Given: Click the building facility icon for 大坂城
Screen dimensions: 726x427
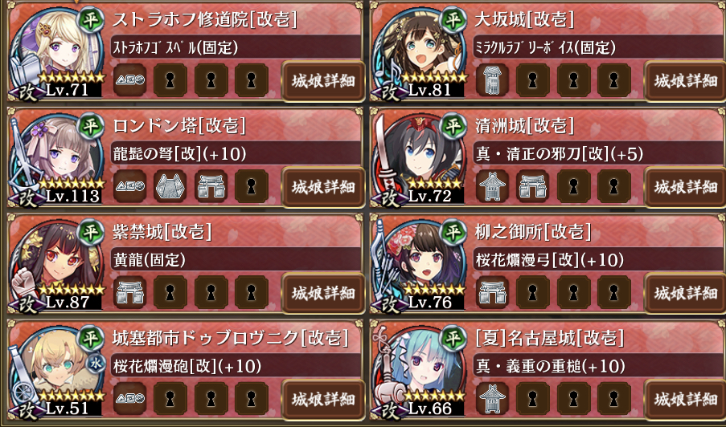Looking at the screenshot, I should point(492,81).
